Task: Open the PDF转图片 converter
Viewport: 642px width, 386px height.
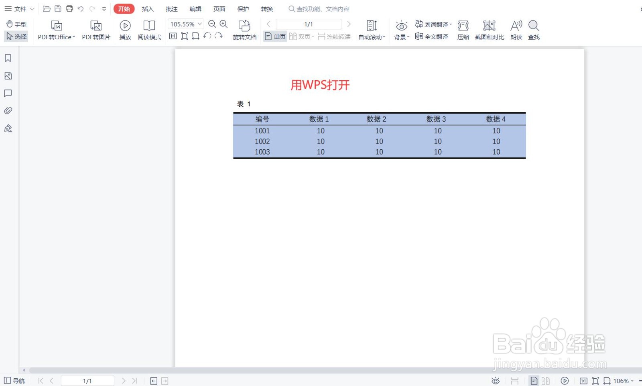Action: pyautogui.click(x=95, y=29)
